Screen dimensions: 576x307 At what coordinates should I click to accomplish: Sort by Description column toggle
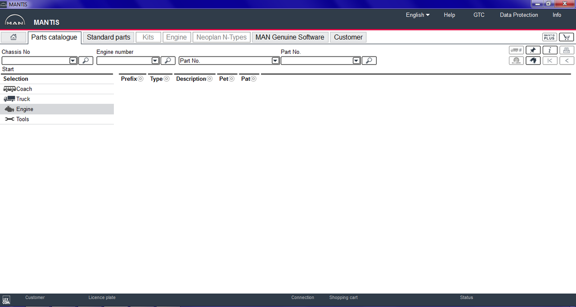pos(210,79)
